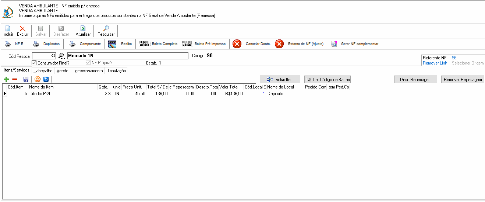Print the NF-E document

coord(8,44)
